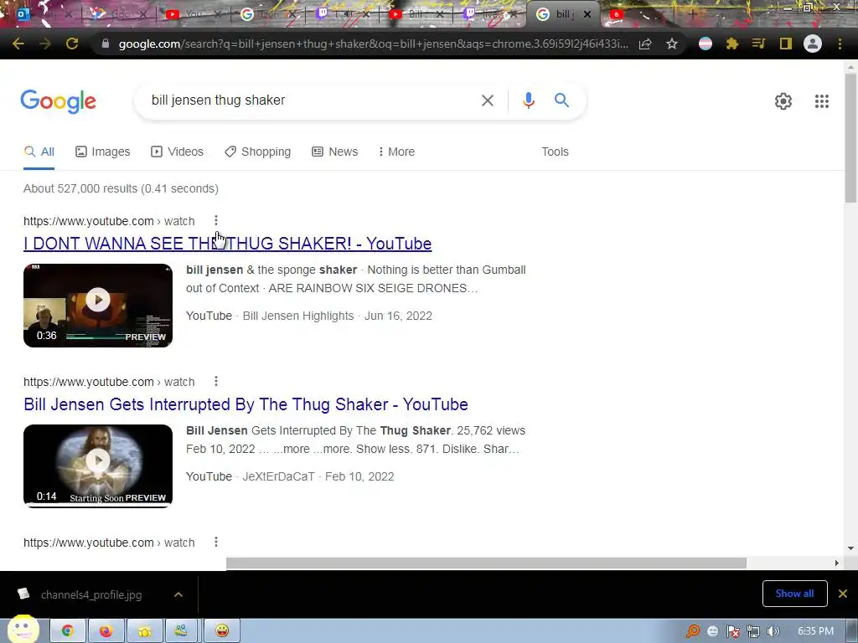
Task: Toggle the Chrome side panel
Action: pyautogui.click(x=786, y=44)
